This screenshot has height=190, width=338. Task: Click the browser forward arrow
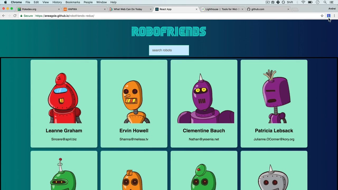click(9, 16)
